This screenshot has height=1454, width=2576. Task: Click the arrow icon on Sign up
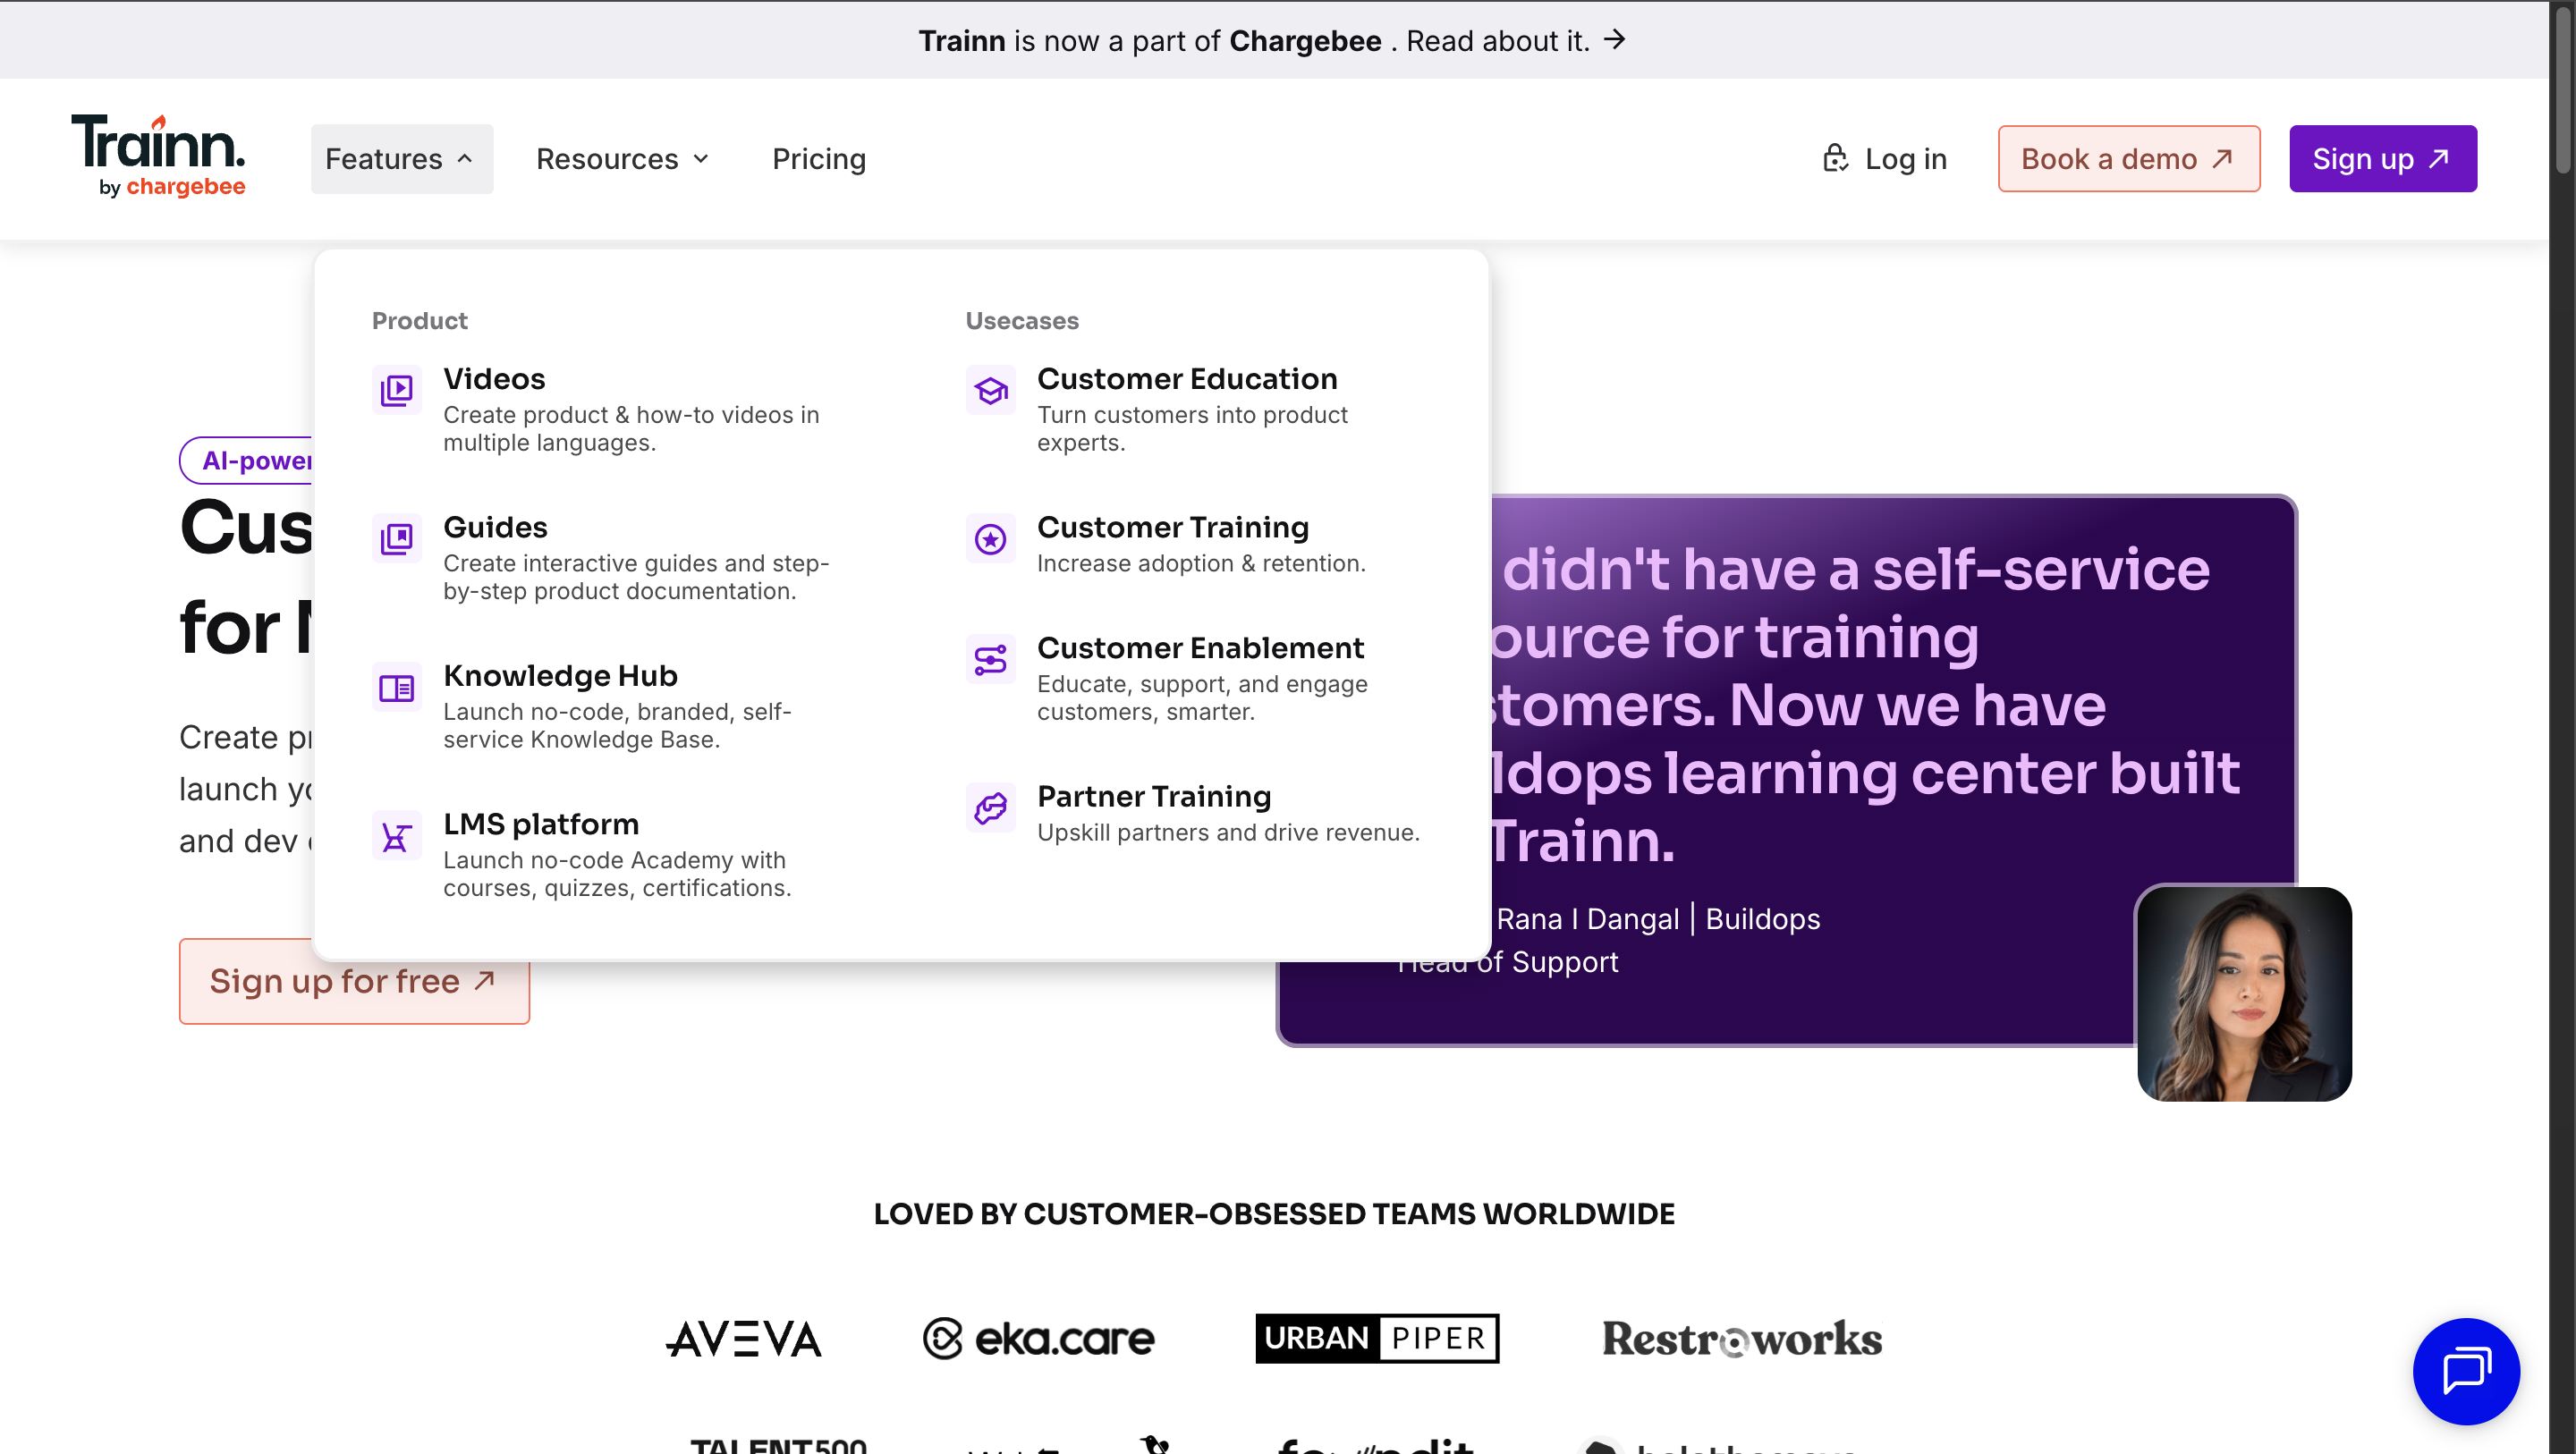coord(2439,158)
